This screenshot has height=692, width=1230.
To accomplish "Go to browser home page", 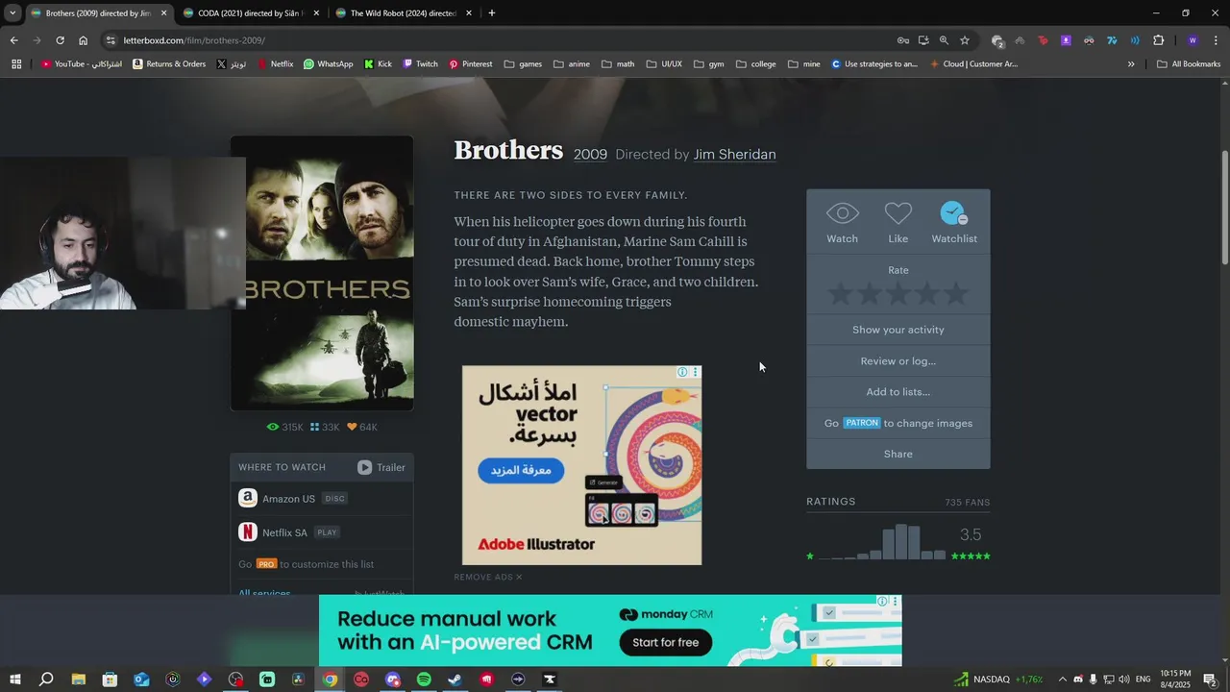I will 83,40.
